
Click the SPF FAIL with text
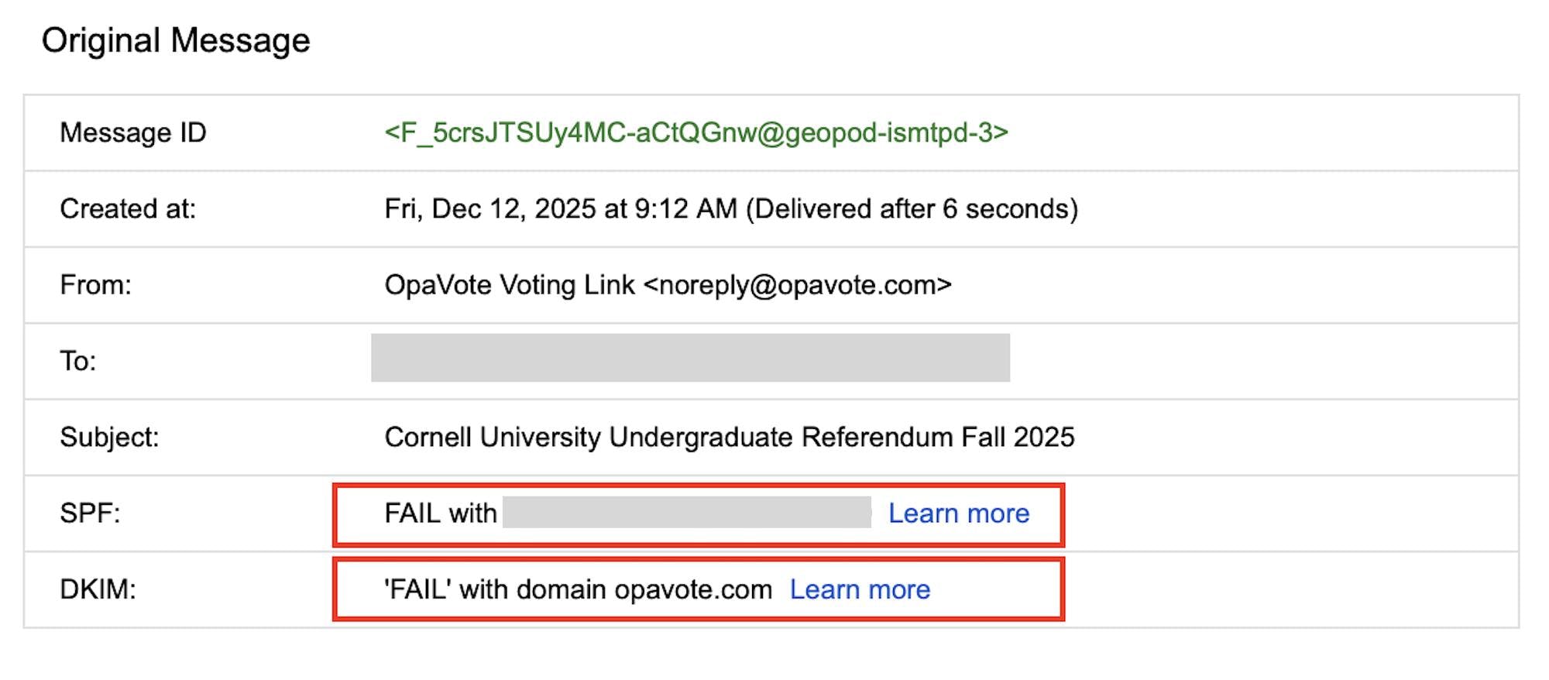440,513
